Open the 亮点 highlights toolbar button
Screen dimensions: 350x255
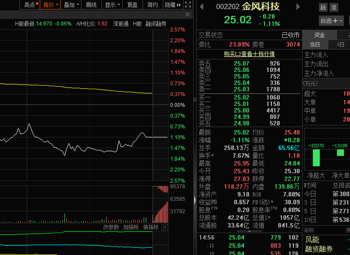click(30, 5)
